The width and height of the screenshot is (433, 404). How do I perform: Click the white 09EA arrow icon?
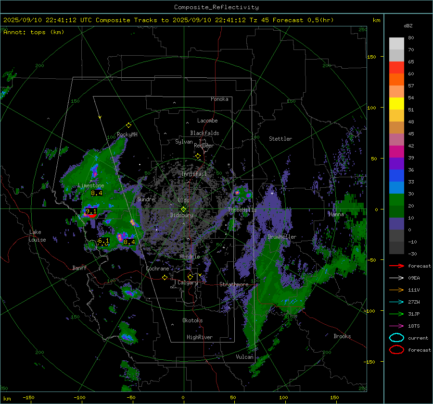[x=396, y=278]
